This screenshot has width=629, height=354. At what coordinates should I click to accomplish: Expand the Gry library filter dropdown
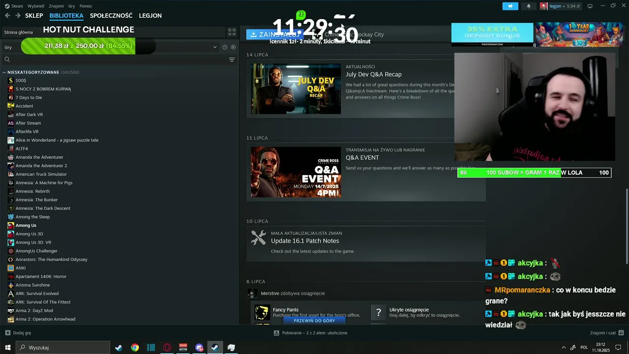click(x=215, y=47)
